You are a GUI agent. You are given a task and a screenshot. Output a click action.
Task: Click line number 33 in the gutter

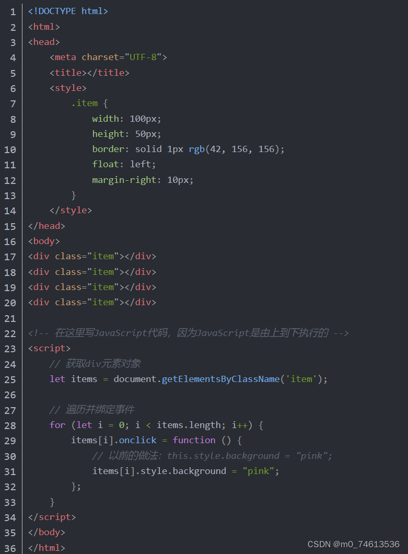[x=10, y=502]
